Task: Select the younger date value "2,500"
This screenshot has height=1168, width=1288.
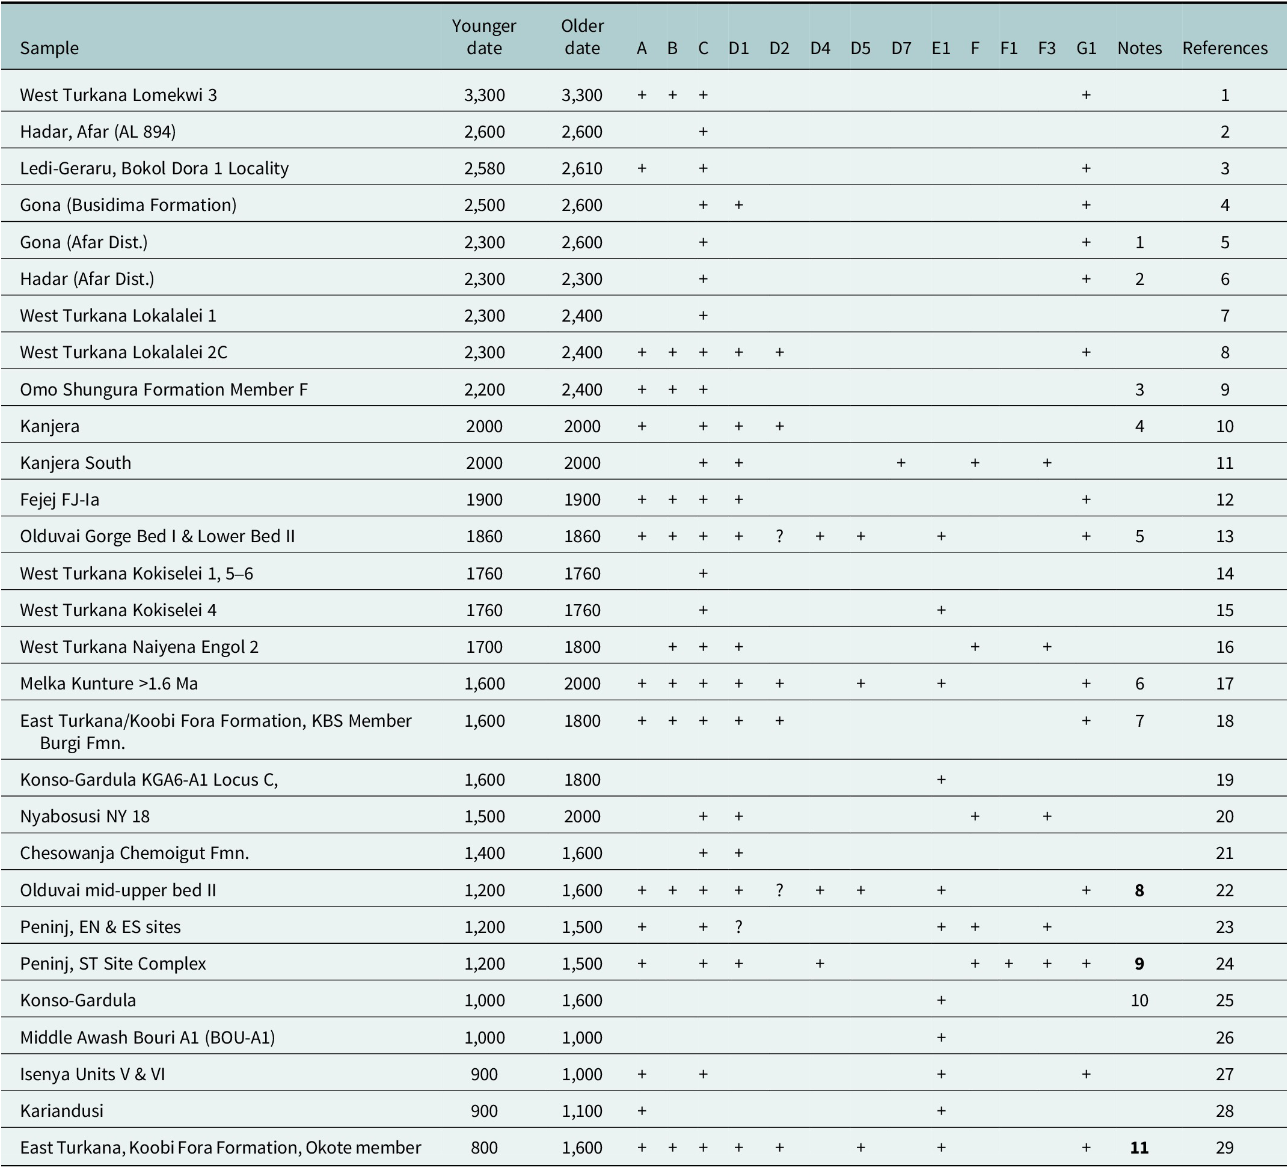Action: (x=484, y=205)
